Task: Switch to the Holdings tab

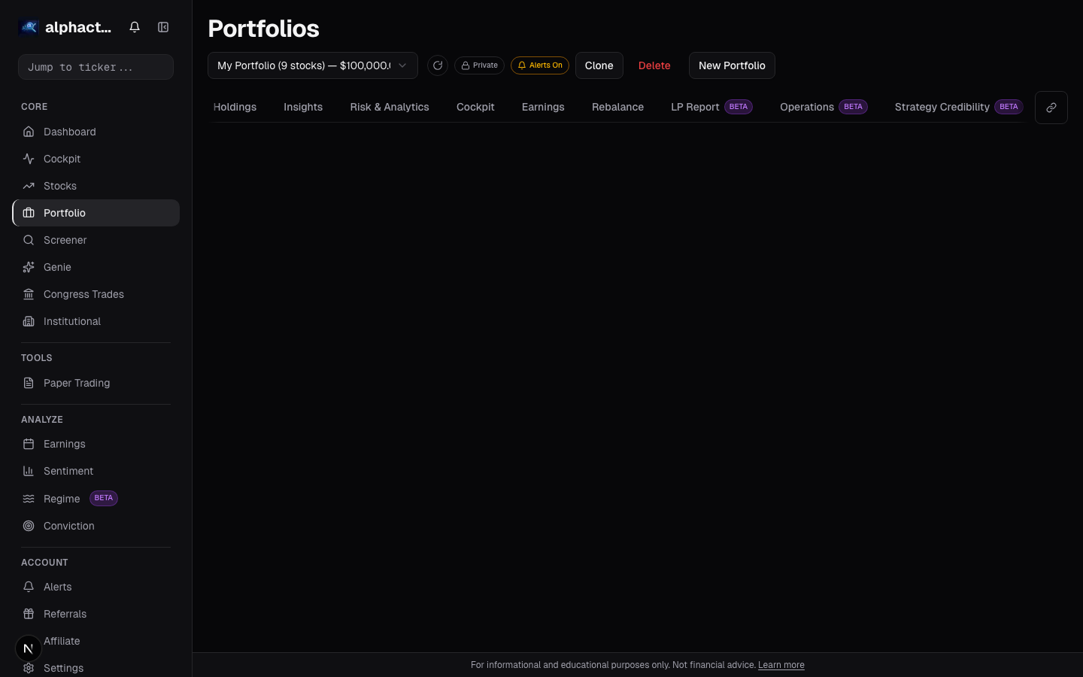Action: (x=235, y=107)
